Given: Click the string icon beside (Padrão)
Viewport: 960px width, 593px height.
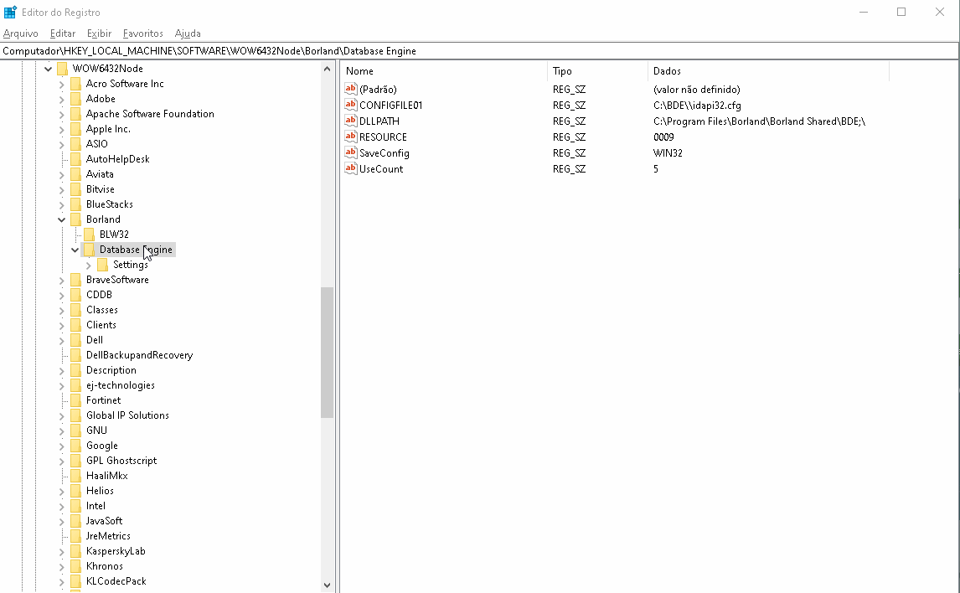Looking at the screenshot, I should pyautogui.click(x=351, y=90).
